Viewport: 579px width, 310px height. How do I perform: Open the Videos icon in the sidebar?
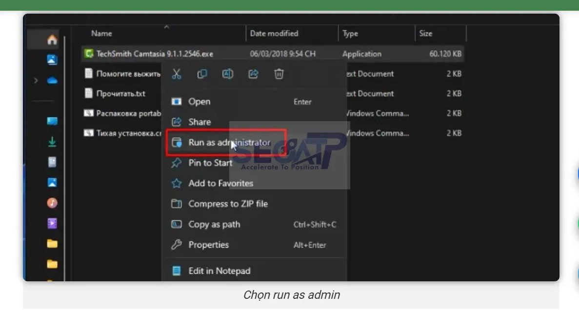pyautogui.click(x=52, y=223)
